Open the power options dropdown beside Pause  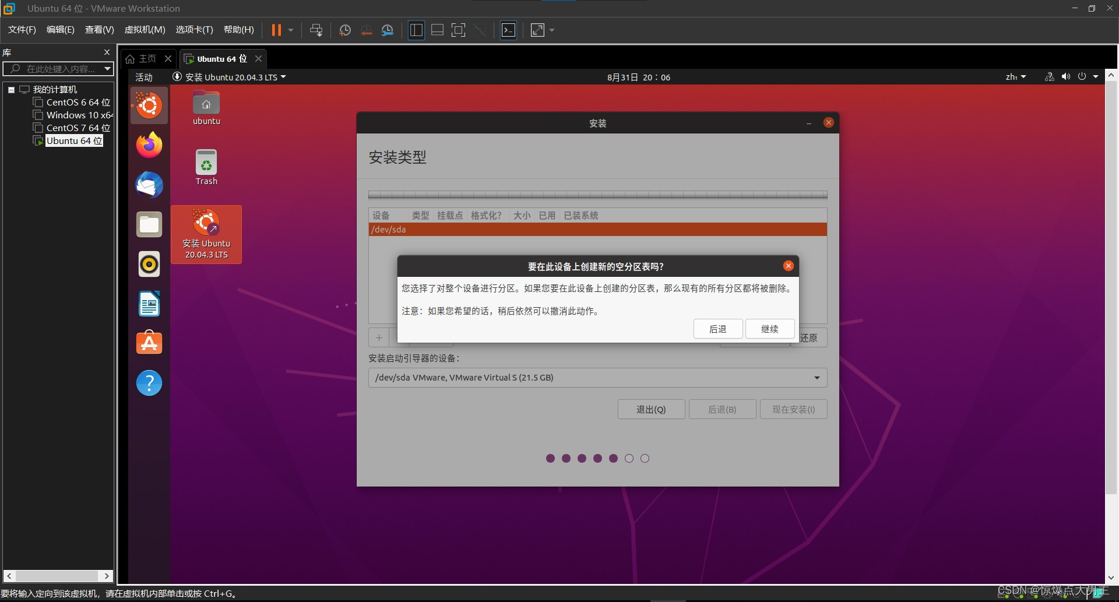tap(291, 30)
